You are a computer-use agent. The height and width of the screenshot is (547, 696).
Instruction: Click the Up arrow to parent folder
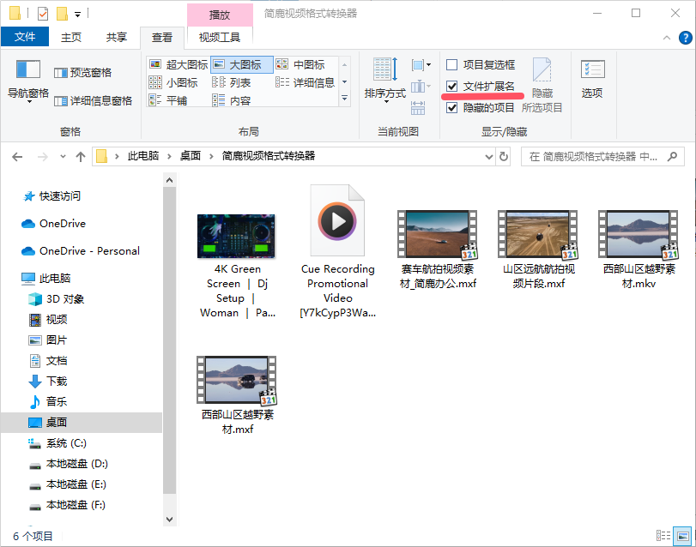click(x=81, y=157)
